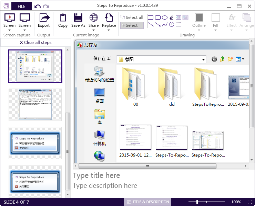Click the Type title here field
The image size is (255, 206).
point(163,175)
